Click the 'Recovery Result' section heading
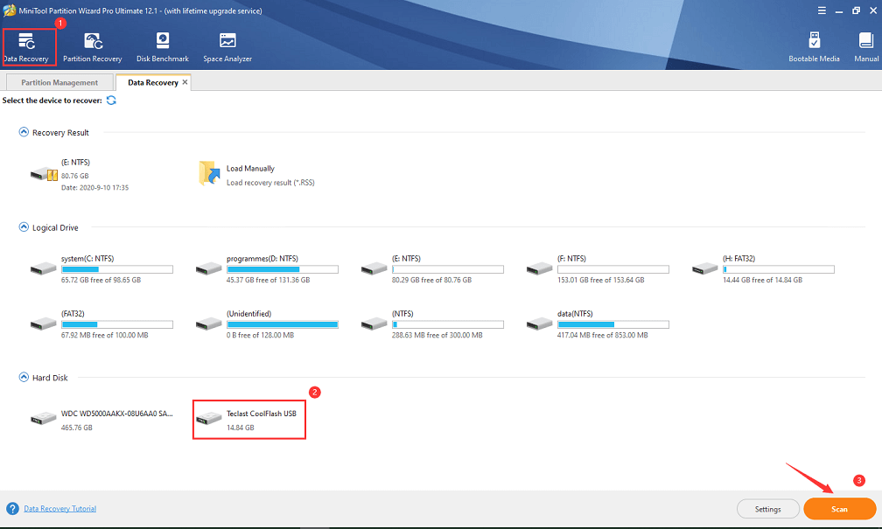The image size is (882, 529). pyautogui.click(x=60, y=133)
